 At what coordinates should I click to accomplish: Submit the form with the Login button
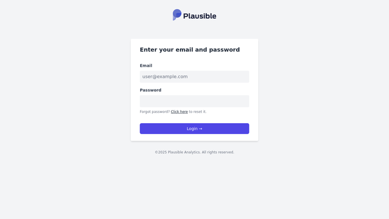click(194, 129)
